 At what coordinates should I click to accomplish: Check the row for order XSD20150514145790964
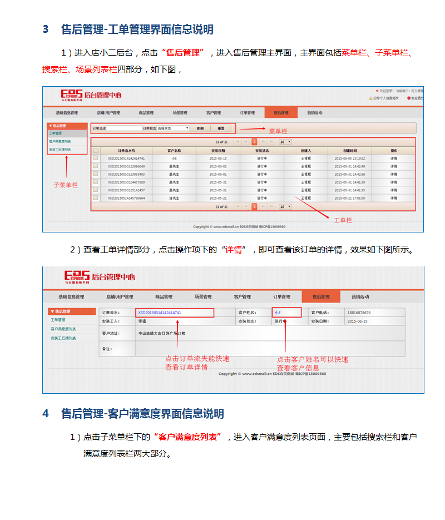[x=96, y=197]
